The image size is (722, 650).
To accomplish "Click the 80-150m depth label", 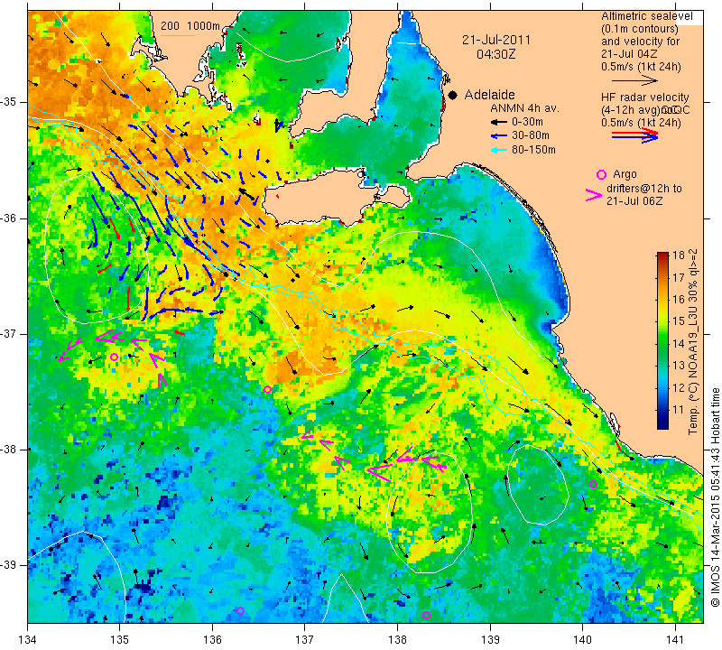I will (x=533, y=150).
